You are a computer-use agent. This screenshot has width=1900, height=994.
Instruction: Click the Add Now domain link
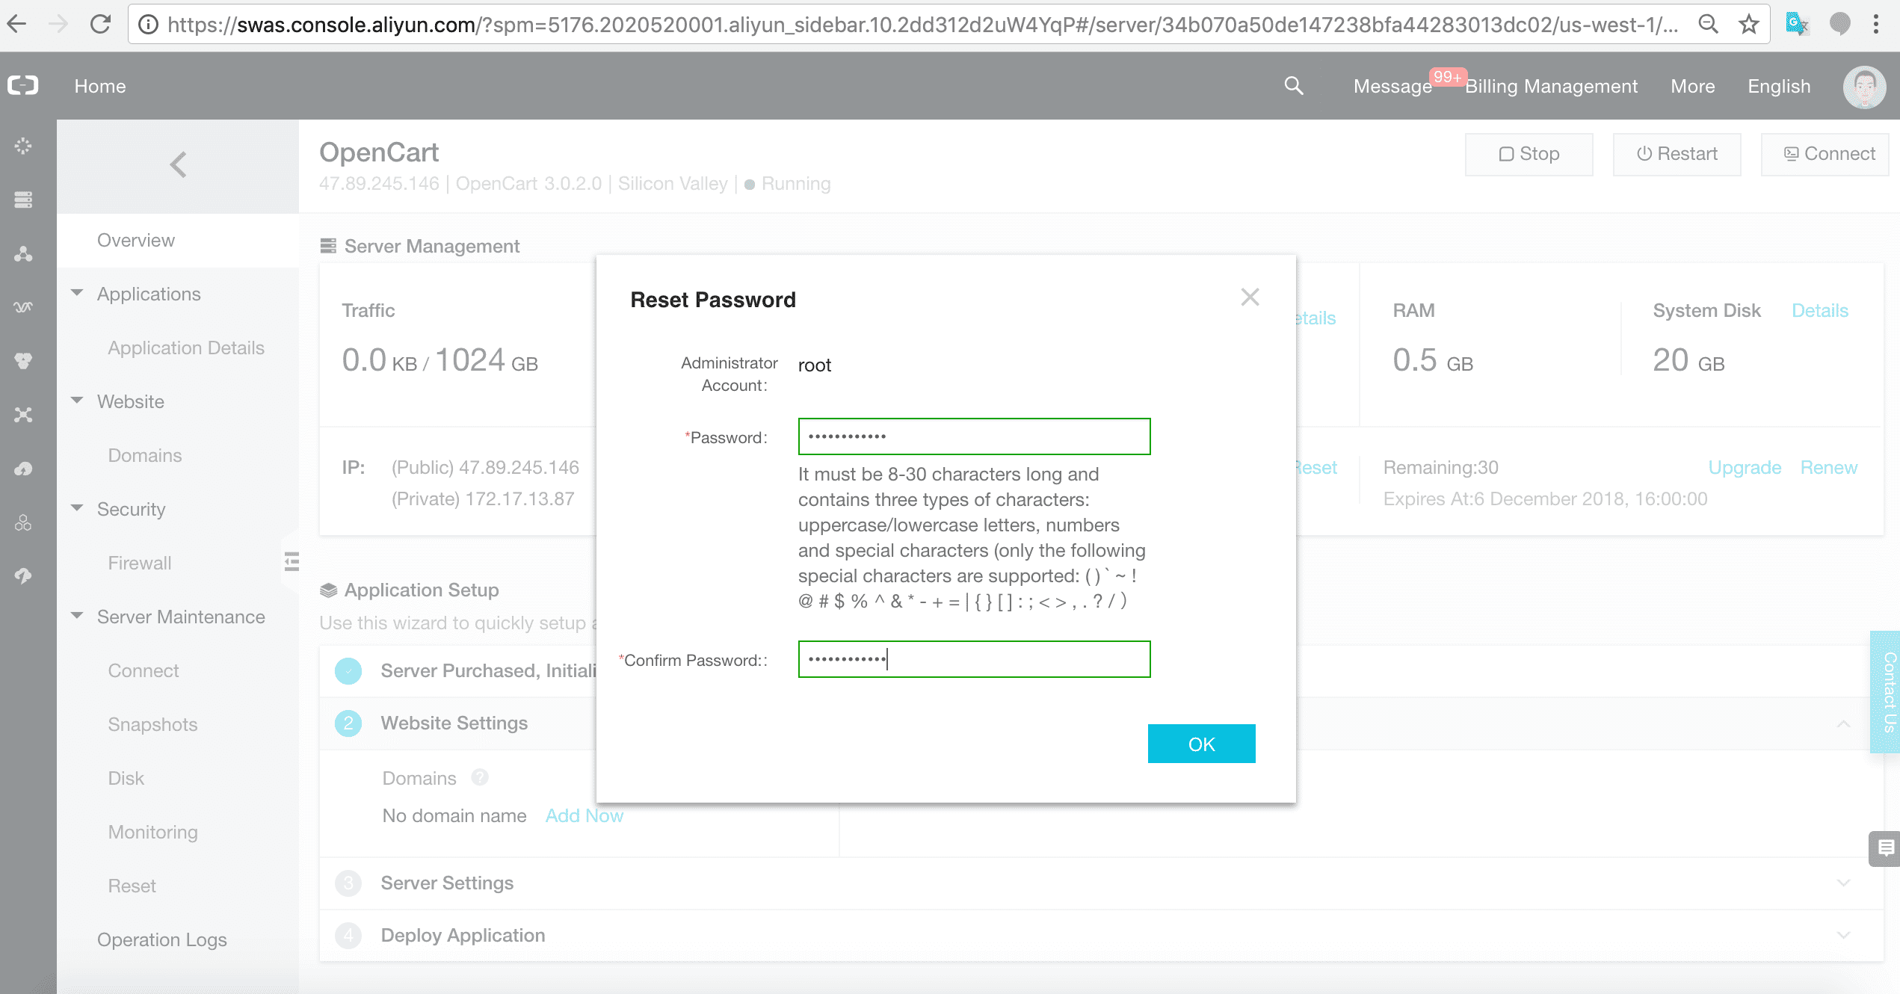[x=584, y=815]
